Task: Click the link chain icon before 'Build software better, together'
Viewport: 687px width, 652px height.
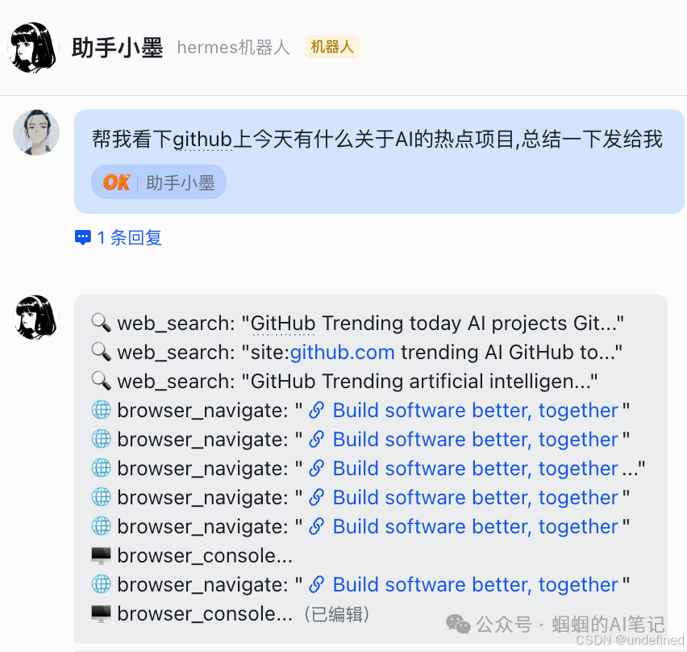Action: 317,410
